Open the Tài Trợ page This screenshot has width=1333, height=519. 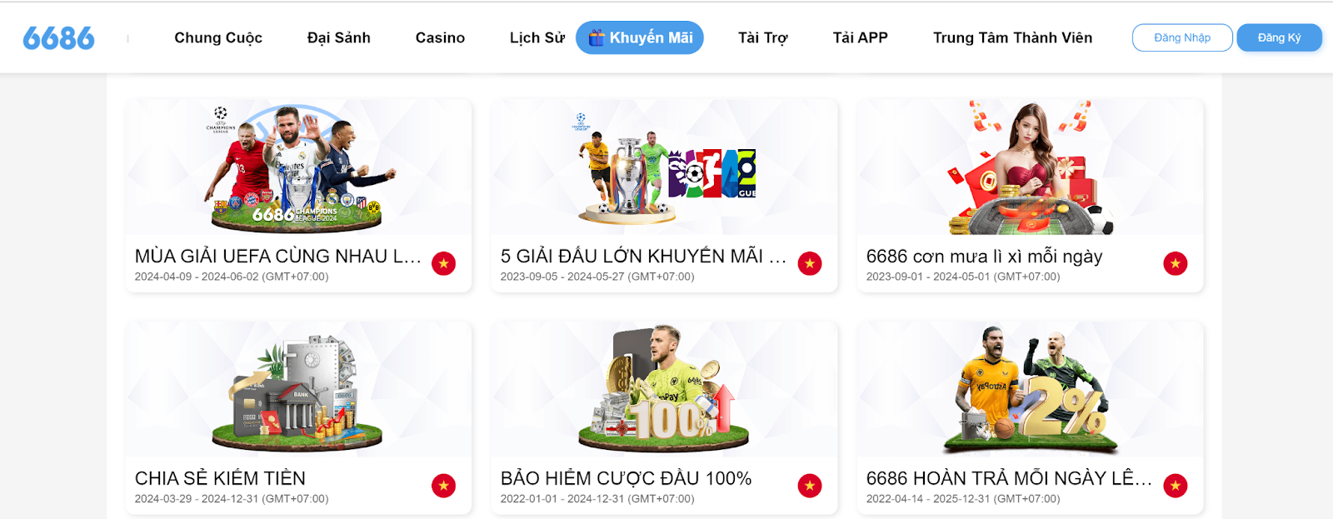tap(763, 37)
